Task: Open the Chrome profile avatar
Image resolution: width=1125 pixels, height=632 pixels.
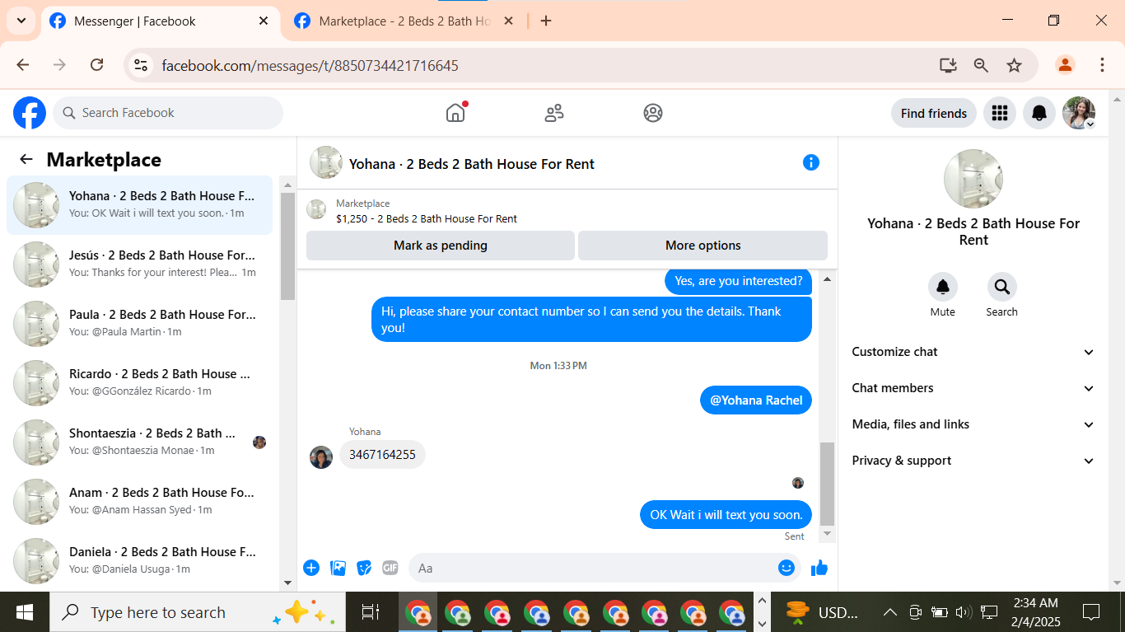Action: tap(1065, 65)
